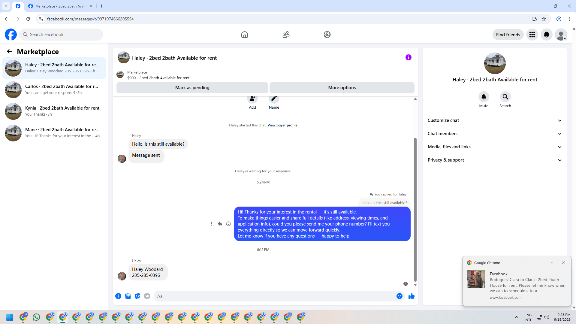Open more actions plus icon in composer
This screenshot has width=576, height=324.
point(118,296)
